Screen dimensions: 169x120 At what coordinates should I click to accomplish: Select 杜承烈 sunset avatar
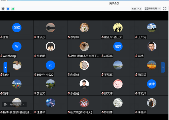[x=51, y=28]
